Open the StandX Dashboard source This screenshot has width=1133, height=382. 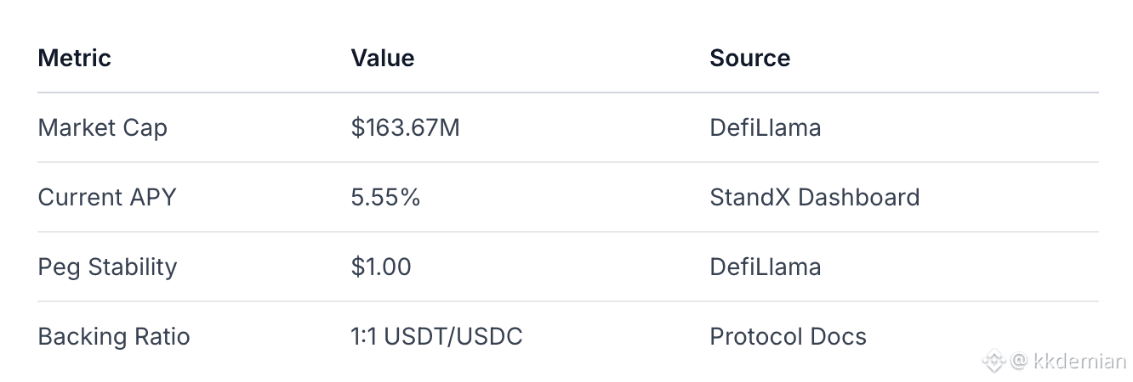(x=814, y=198)
